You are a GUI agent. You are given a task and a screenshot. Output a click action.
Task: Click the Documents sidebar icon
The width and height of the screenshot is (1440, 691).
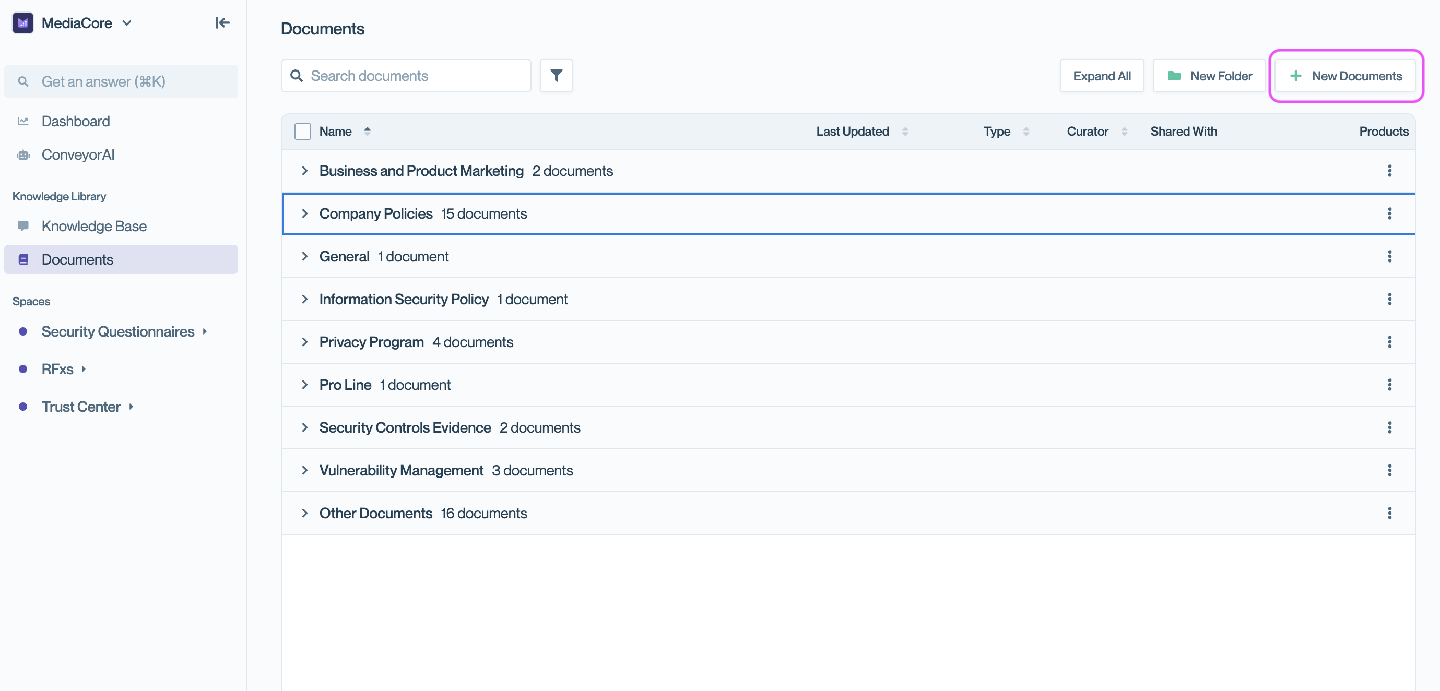pyautogui.click(x=23, y=259)
